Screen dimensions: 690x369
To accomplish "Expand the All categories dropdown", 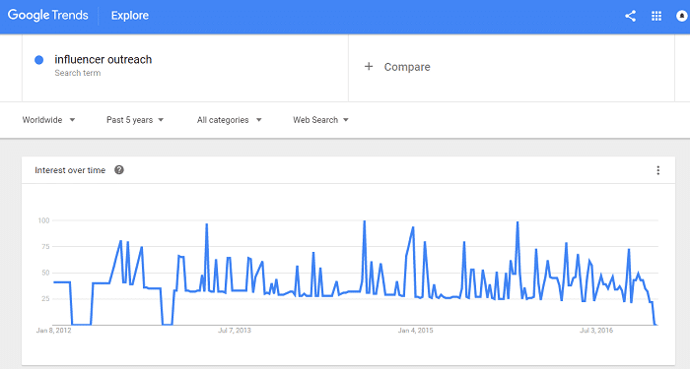I will coord(229,120).
